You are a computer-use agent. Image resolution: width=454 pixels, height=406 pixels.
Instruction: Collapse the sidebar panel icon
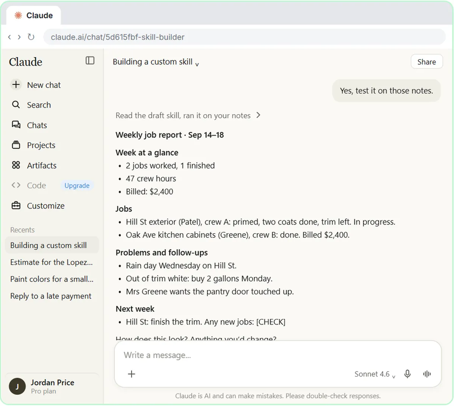(90, 60)
